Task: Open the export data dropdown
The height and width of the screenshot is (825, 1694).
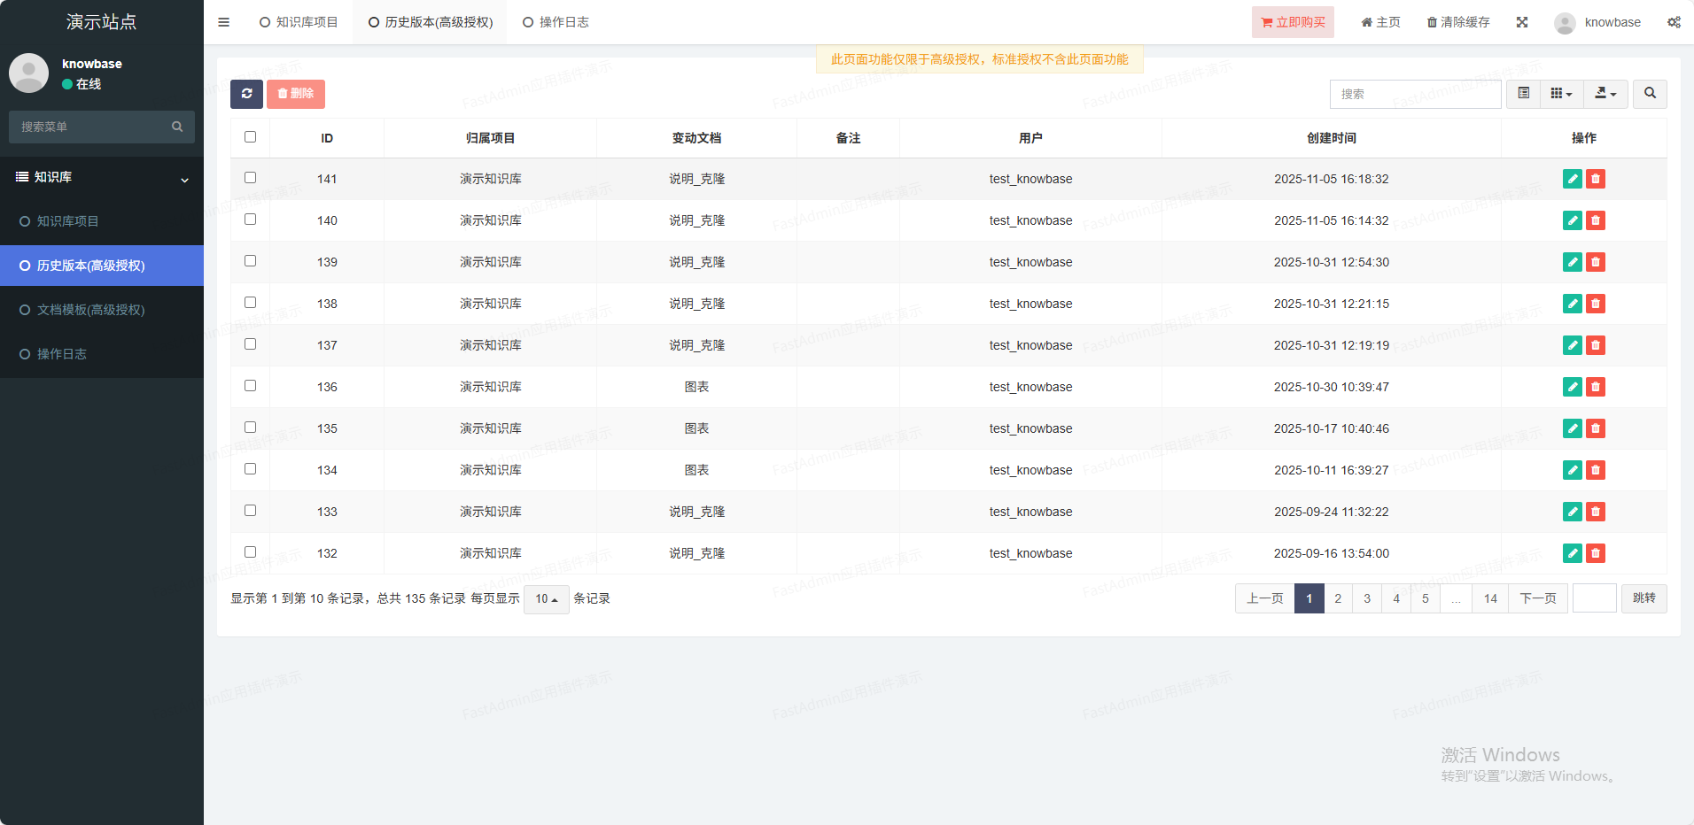Action: 1605,94
